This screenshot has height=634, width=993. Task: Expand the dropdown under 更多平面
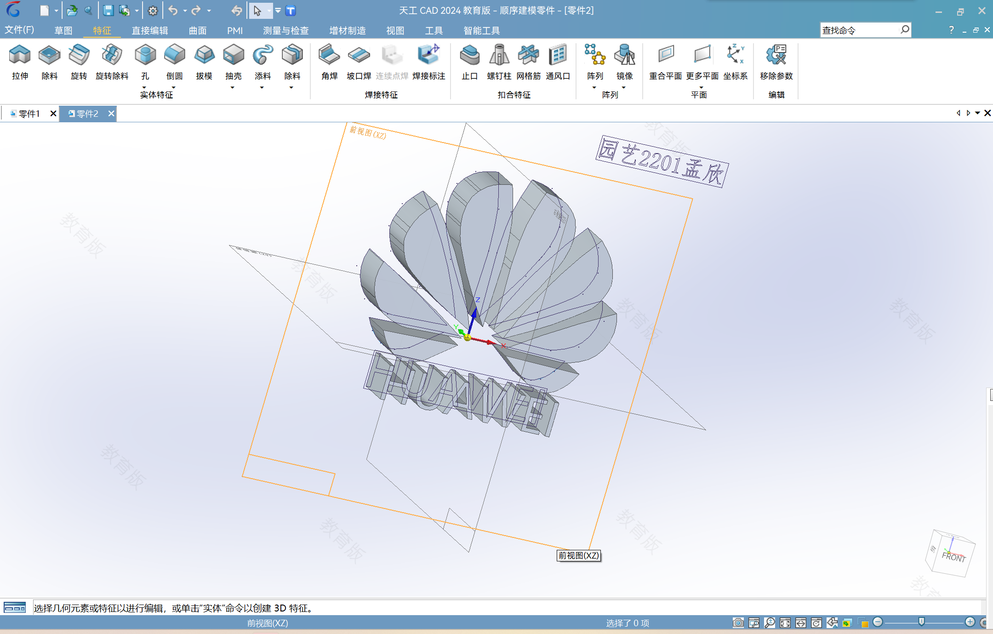[702, 87]
